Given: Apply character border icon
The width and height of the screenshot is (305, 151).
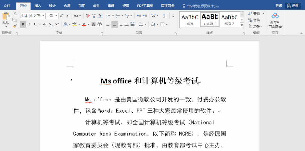Looking at the screenshot, I should 100,16.
